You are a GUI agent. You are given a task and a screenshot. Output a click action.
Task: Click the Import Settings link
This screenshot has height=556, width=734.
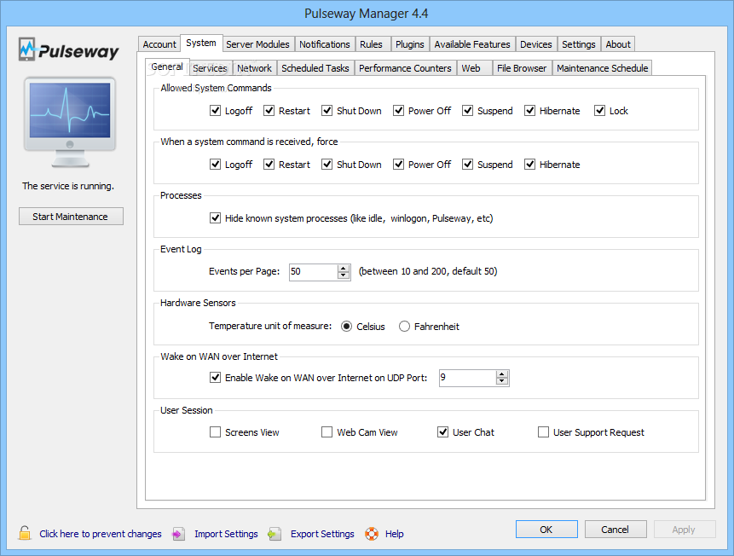click(226, 534)
